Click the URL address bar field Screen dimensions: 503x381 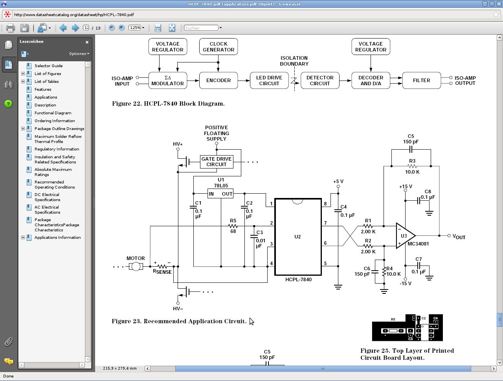[x=251, y=15]
